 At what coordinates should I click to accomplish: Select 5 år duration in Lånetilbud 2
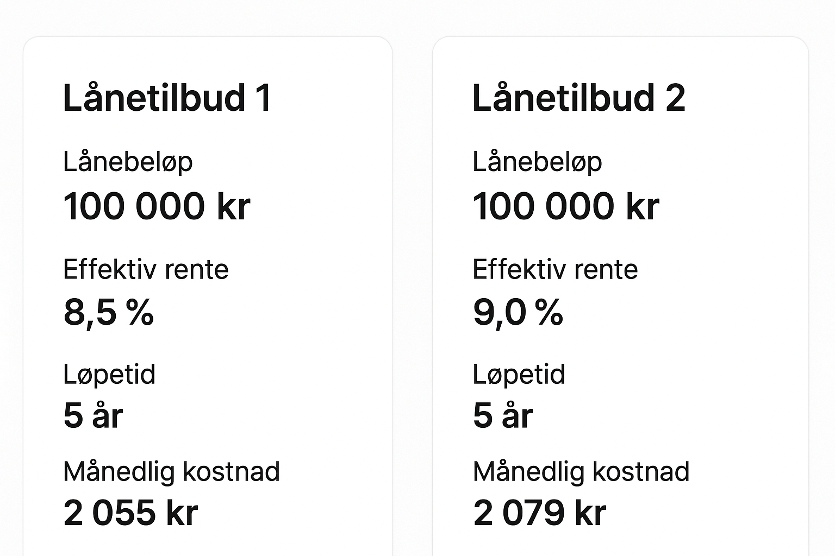[503, 416]
